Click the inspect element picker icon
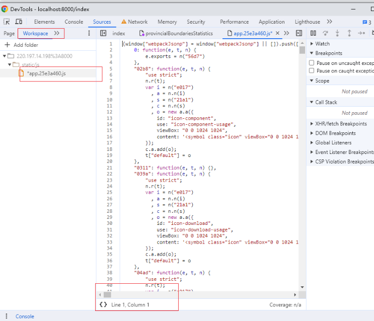Image resolution: width=374 pixels, height=321 pixels. (x=7, y=22)
